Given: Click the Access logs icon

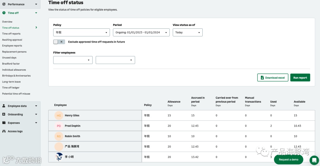Looking at the screenshot, I should pos(4,131).
